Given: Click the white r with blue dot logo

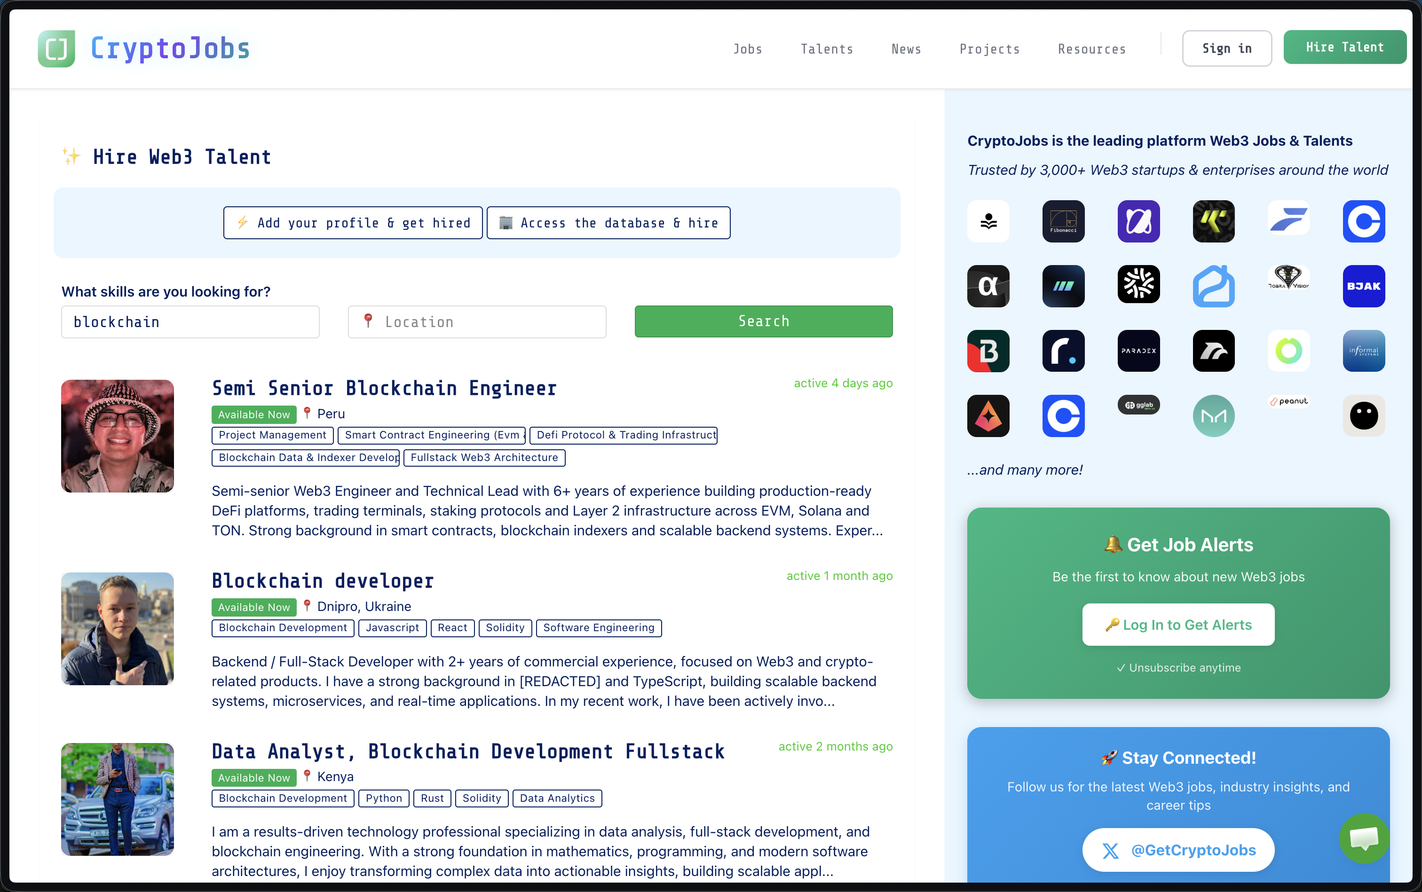Looking at the screenshot, I should coord(1063,351).
